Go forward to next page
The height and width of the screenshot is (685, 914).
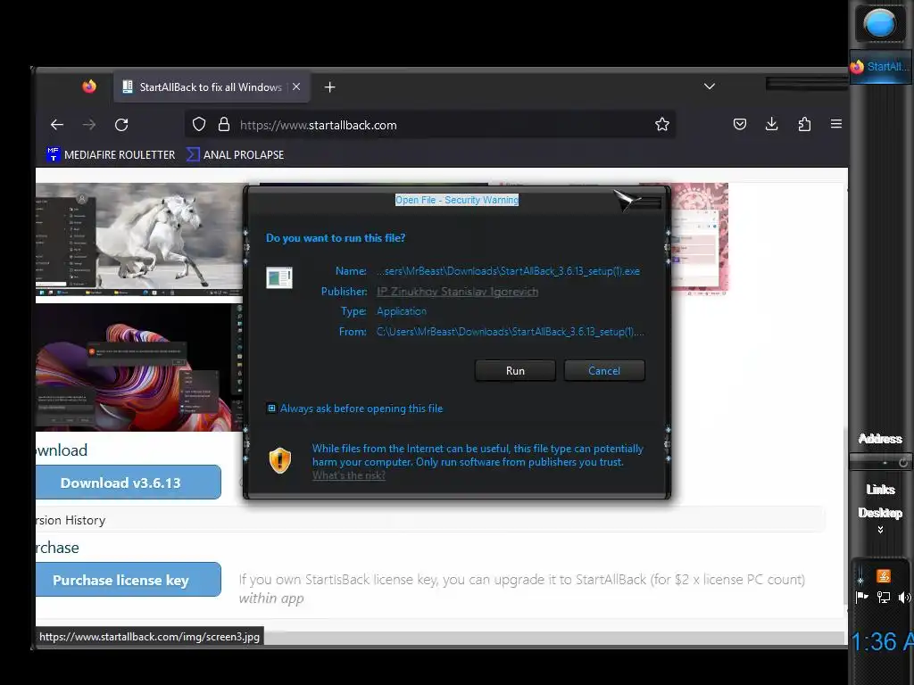tap(89, 125)
